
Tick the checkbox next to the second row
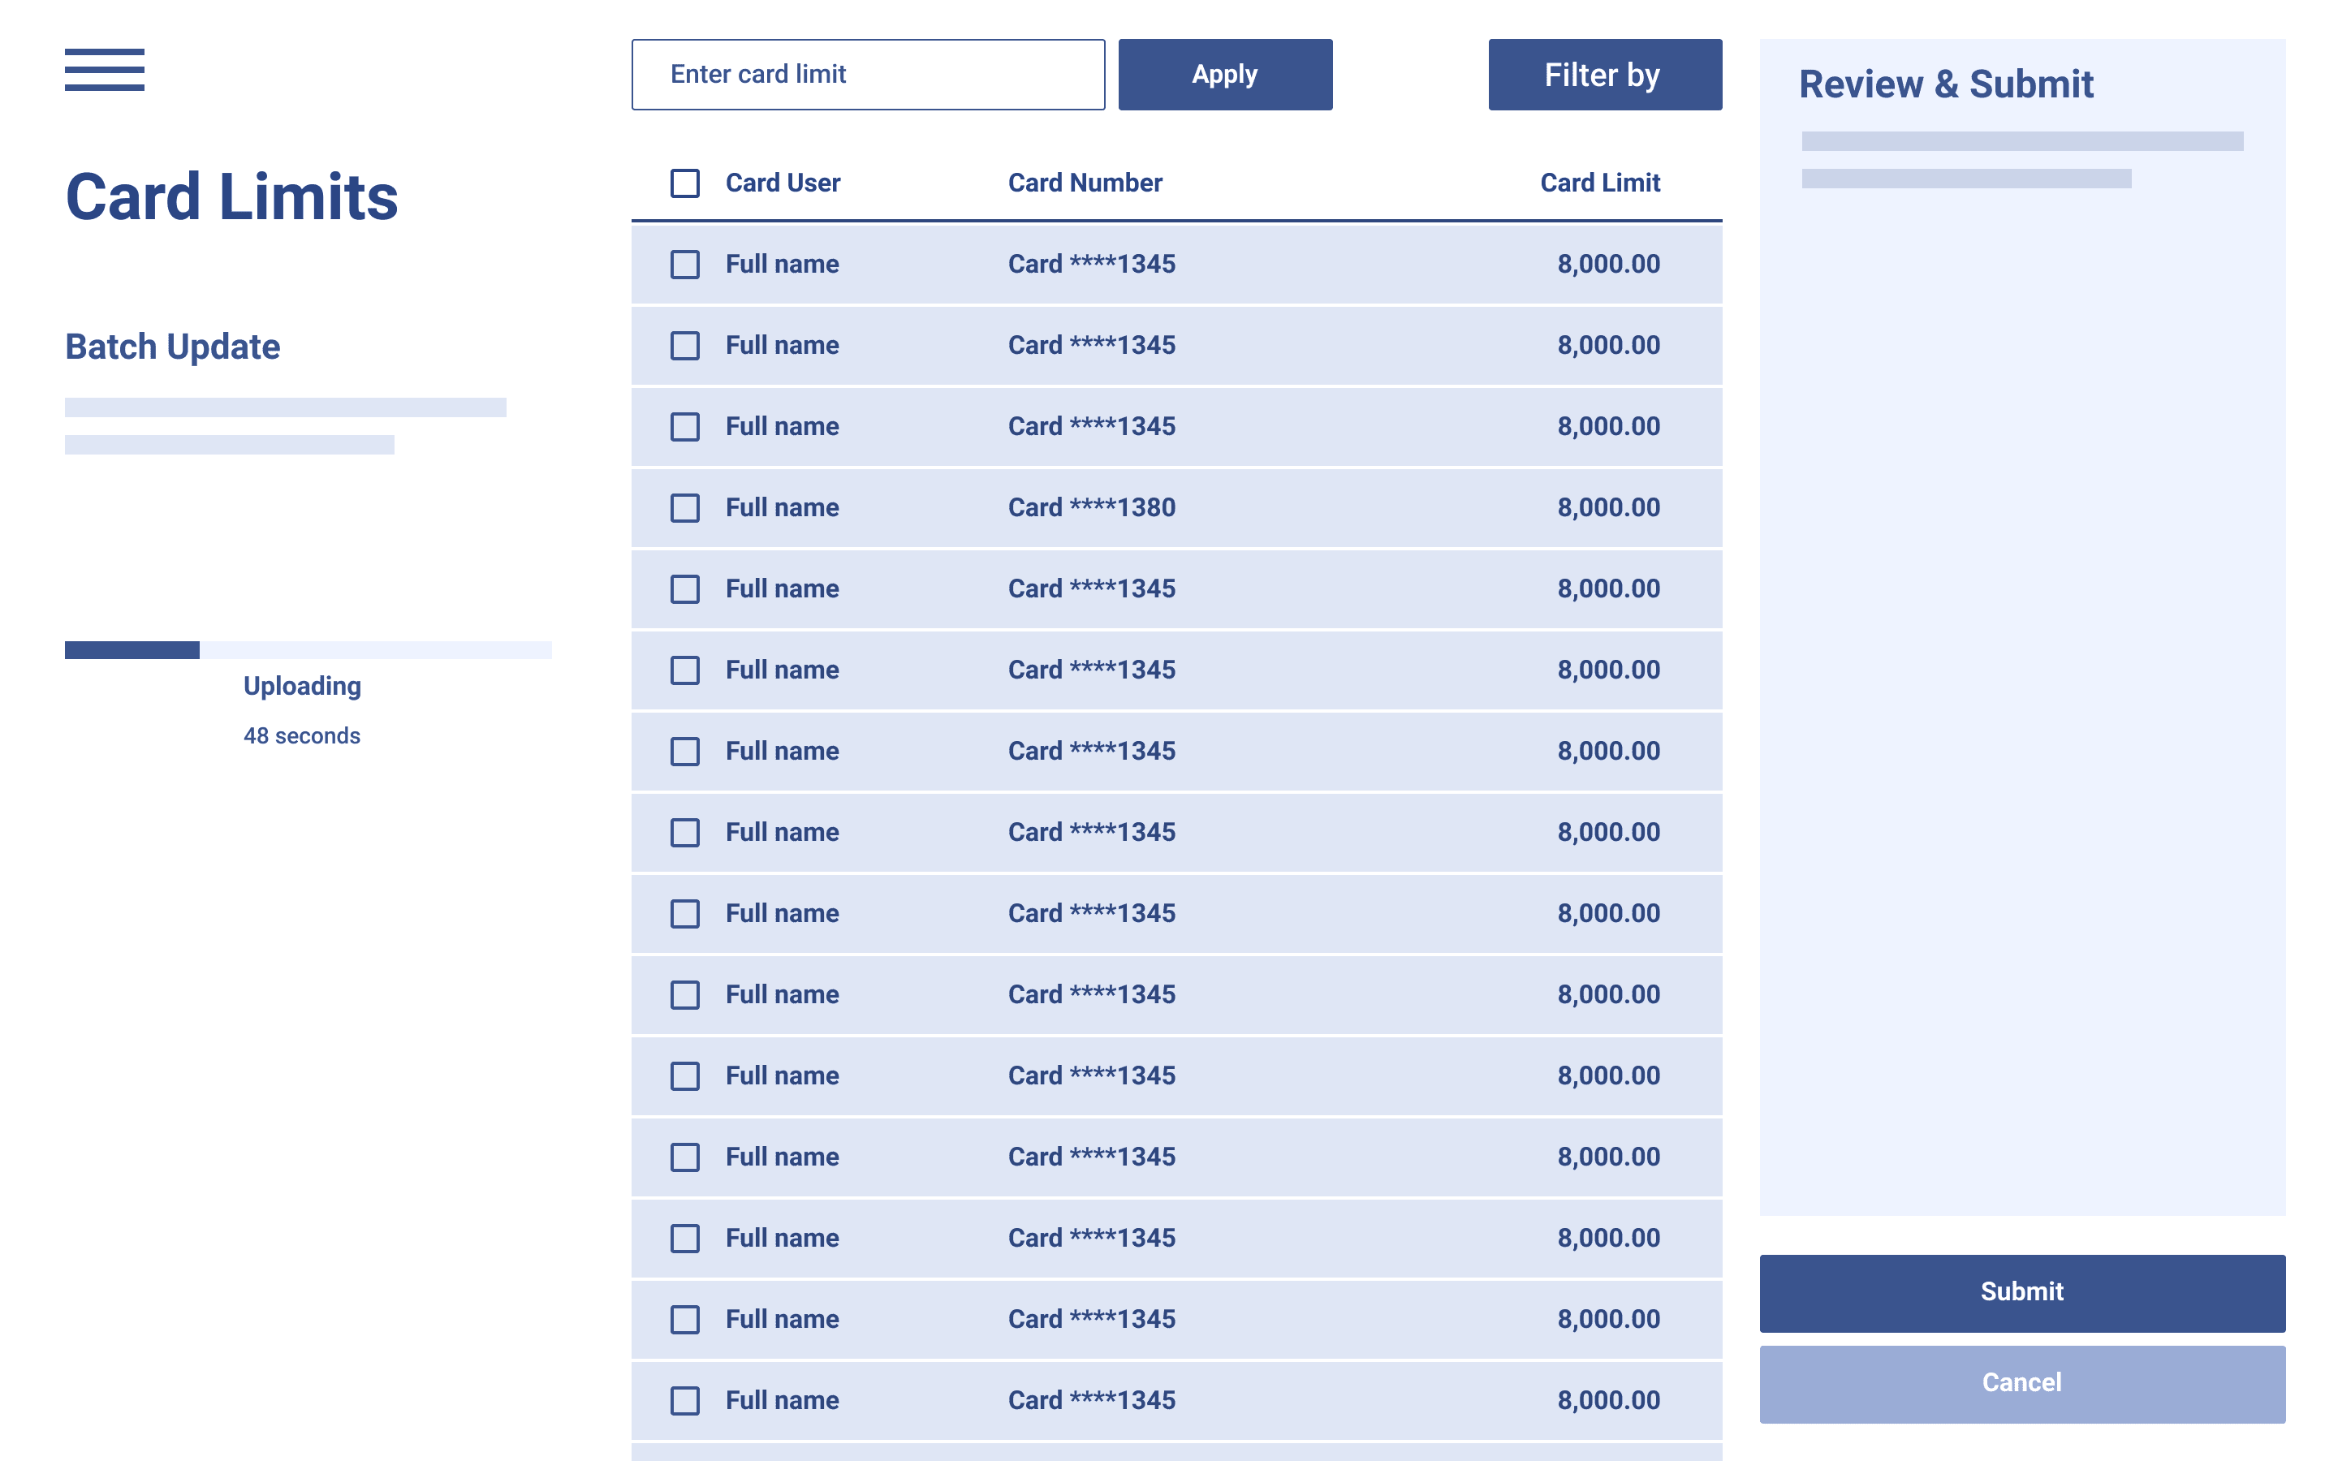(x=684, y=345)
